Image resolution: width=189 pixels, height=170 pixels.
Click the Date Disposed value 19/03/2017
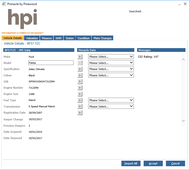pos(36,138)
